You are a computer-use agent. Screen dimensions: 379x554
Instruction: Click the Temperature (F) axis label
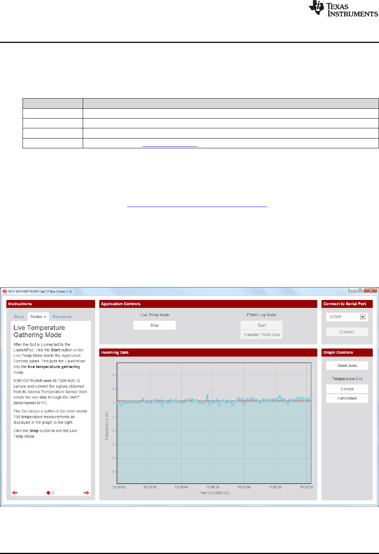click(x=107, y=426)
